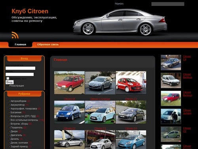Open the sidebar gray Citroen C4 thumbnail
The image size is (198, 149).
click(171, 62)
